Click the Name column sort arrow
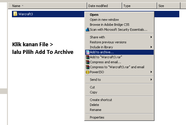This screenshot has width=186, height=125. pyautogui.click(x=22, y=6)
